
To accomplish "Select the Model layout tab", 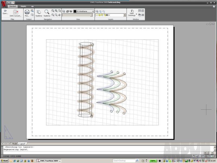I will tap(15, 143).
